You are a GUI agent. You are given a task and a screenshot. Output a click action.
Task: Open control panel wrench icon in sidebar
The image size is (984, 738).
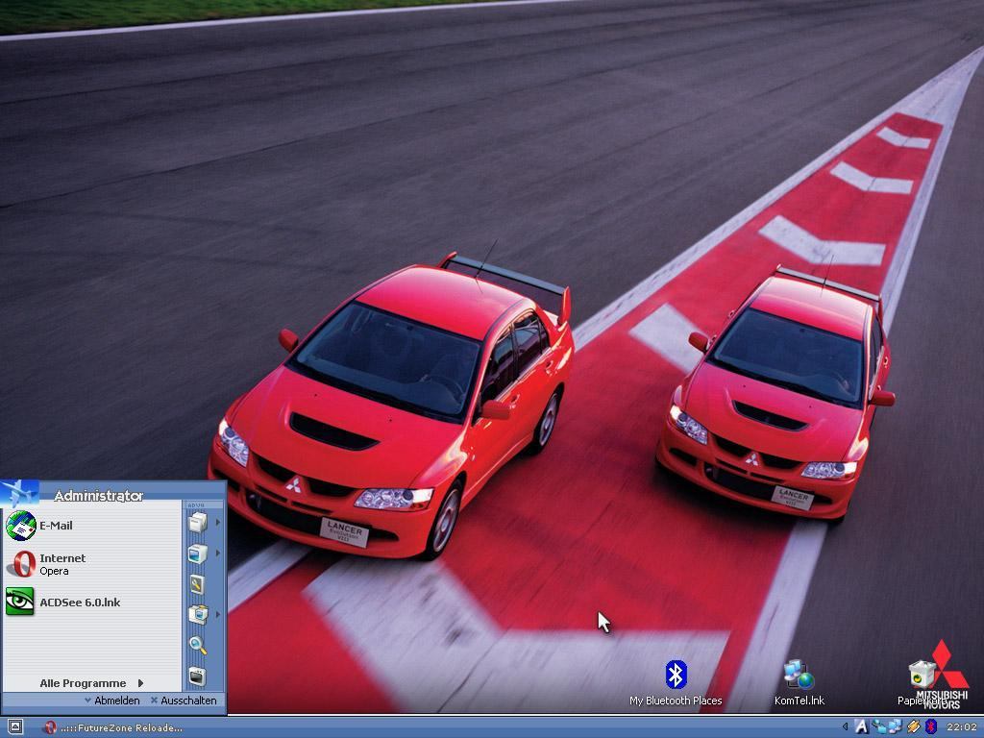coord(197,584)
